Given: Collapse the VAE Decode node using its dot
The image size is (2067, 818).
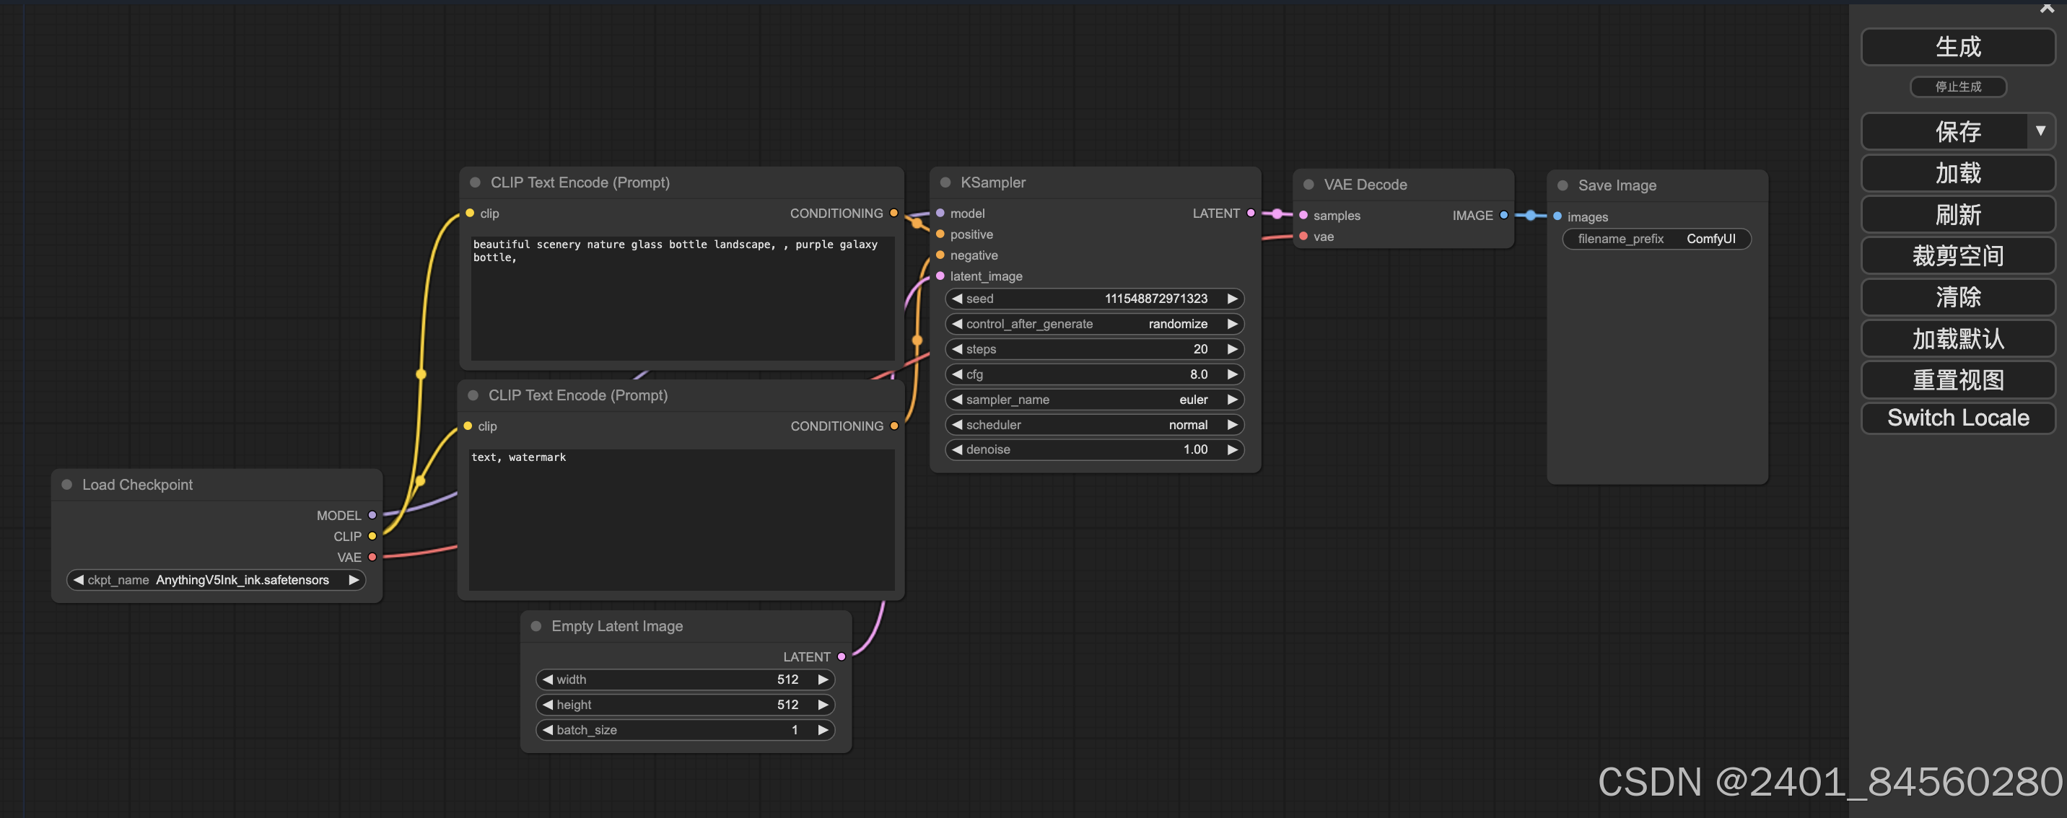Looking at the screenshot, I should pyautogui.click(x=1308, y=185).
